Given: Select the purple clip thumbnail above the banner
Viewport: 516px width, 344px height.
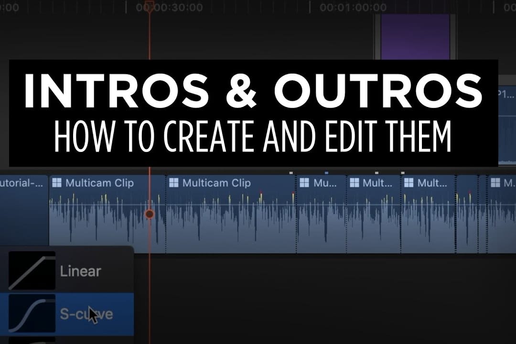Looking at the screenshot, I should coord(415,37).
